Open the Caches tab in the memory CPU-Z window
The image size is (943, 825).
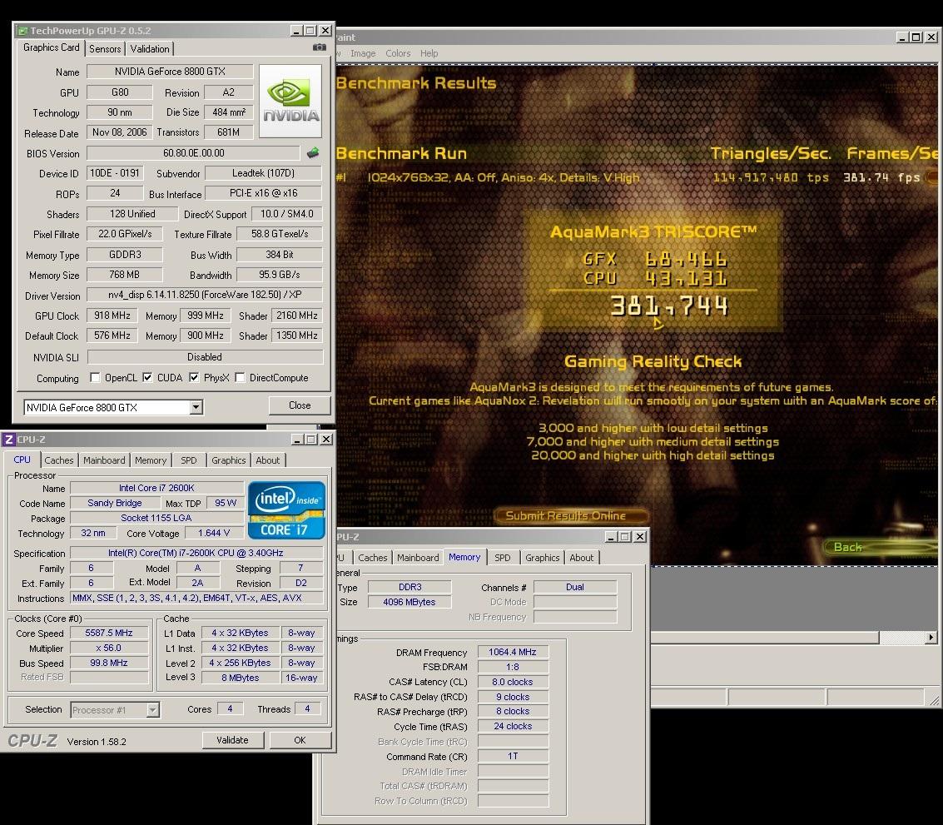(x=372, y=558)
